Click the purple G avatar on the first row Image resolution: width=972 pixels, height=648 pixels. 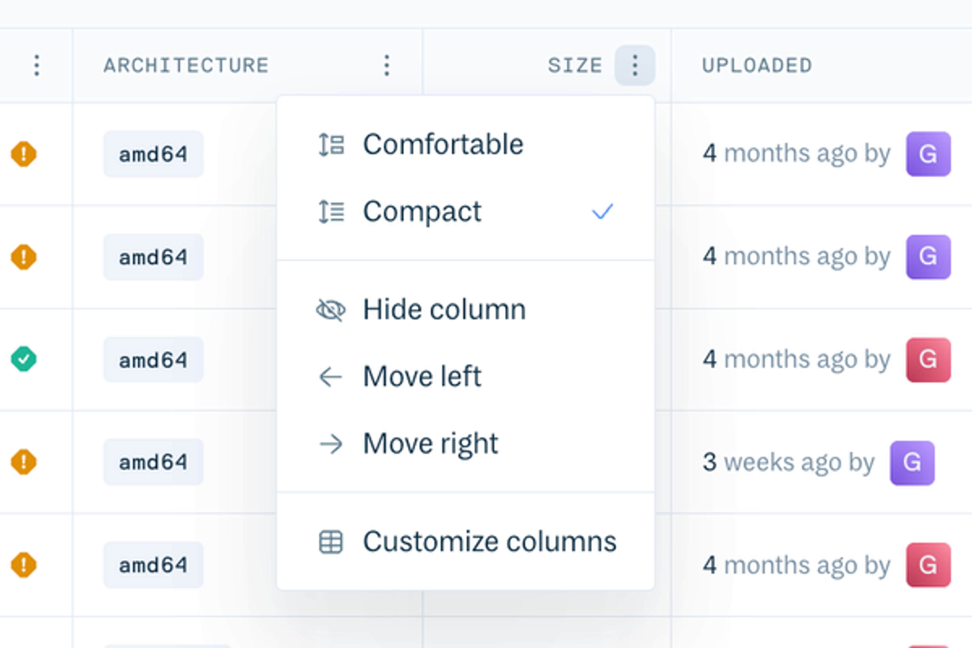pos(928,153)
